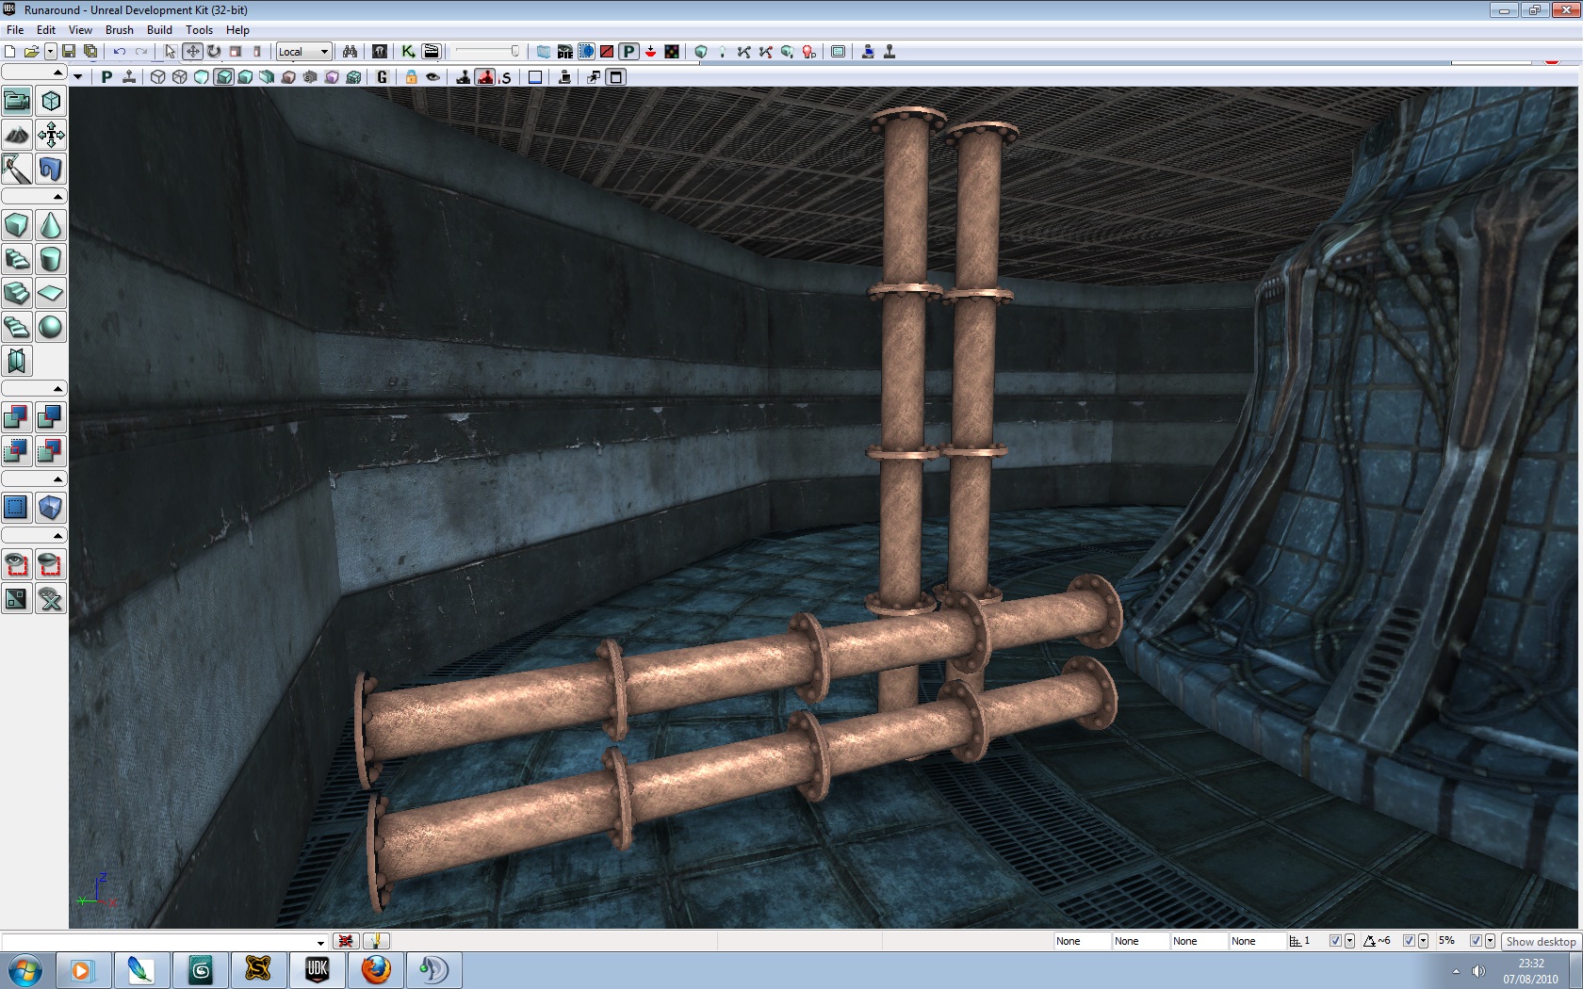Select the Terrain editing mode icon
The height and width of the screenshot is (989, 1583).
pyautogui.click(x=17, y=135)
